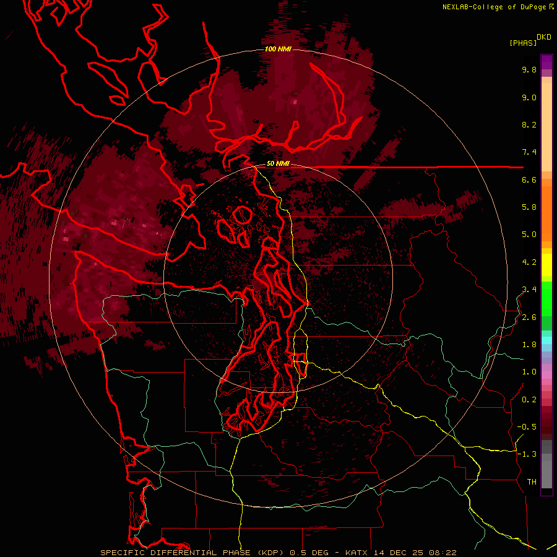Select the 8.2 scale label

tap(529, 124)
